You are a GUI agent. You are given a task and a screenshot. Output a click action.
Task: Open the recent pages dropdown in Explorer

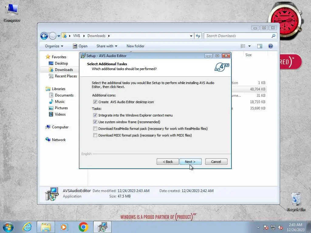[59, 36]
